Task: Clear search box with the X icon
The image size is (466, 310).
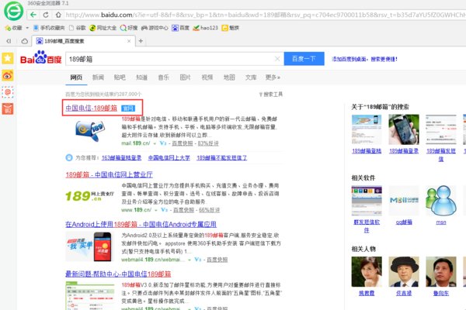Action: (x=276, y=58)
